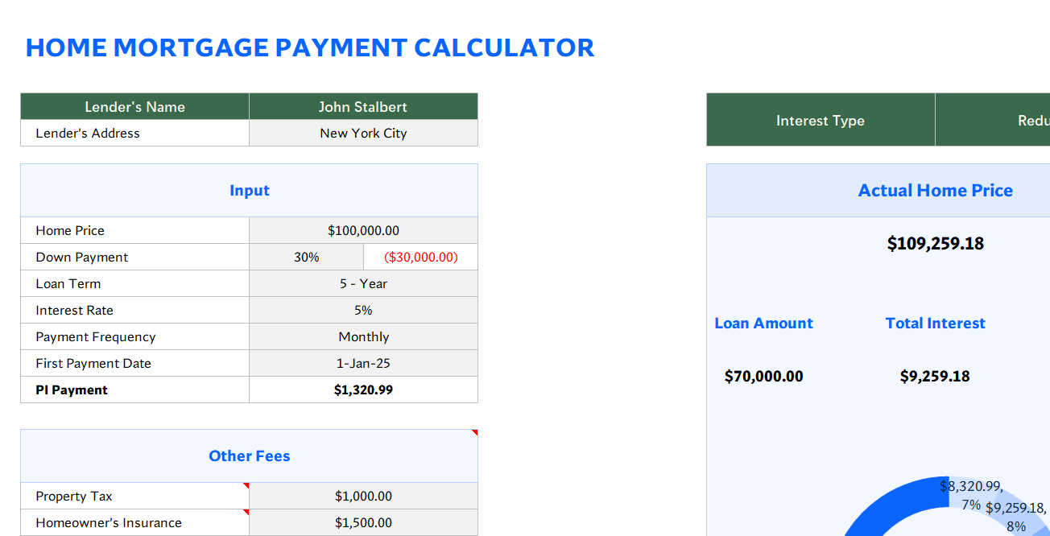
Task: Click the Home Mortgage Payment Calculator title
Action: [310, 47]
